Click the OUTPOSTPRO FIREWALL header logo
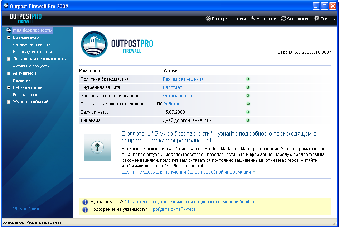Screen dimensions: 339x228 coord(26,19)
